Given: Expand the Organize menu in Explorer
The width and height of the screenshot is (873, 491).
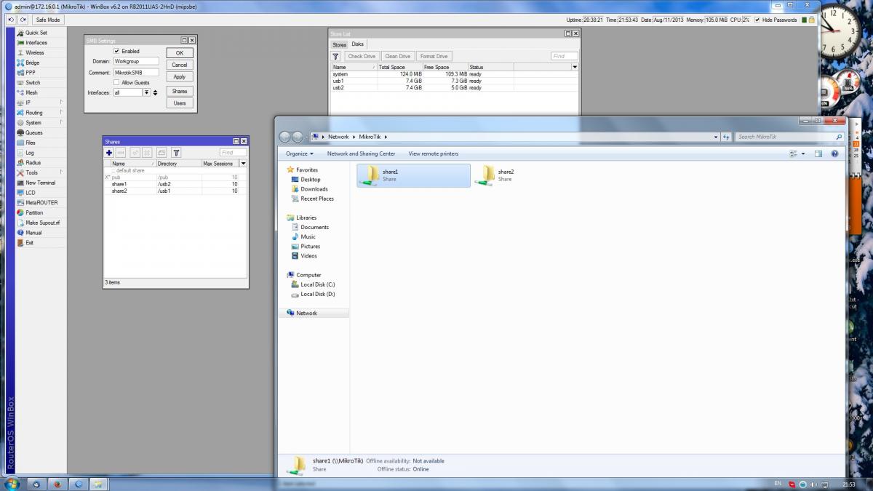Looking at the screenshot, I should pos(300,154).
